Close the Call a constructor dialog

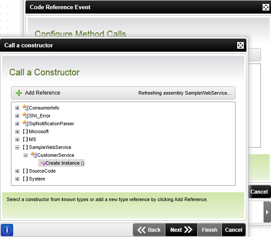(x=240, y=46)
